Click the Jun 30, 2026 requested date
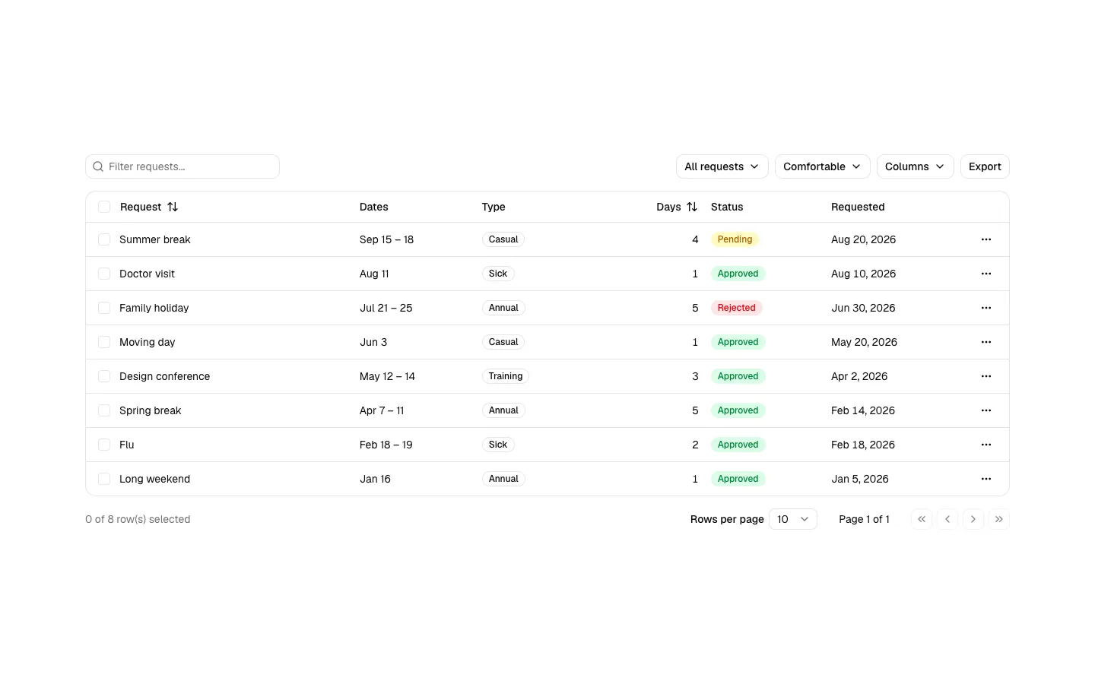Image resolution: width=1095 pixels, height=684 pixels. click(x=863, y=308)
